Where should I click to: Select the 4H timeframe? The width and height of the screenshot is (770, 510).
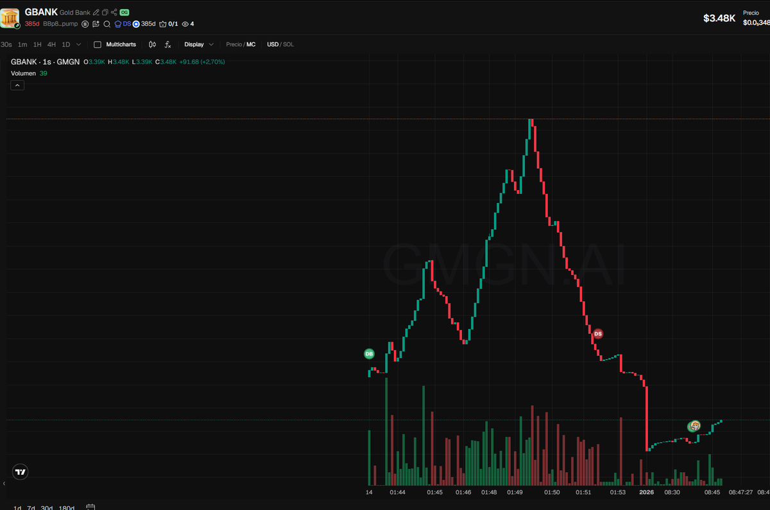point(51,44)
